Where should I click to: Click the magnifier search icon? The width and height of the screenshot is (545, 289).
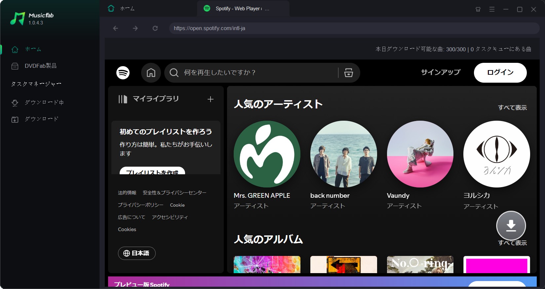(174, 72)
